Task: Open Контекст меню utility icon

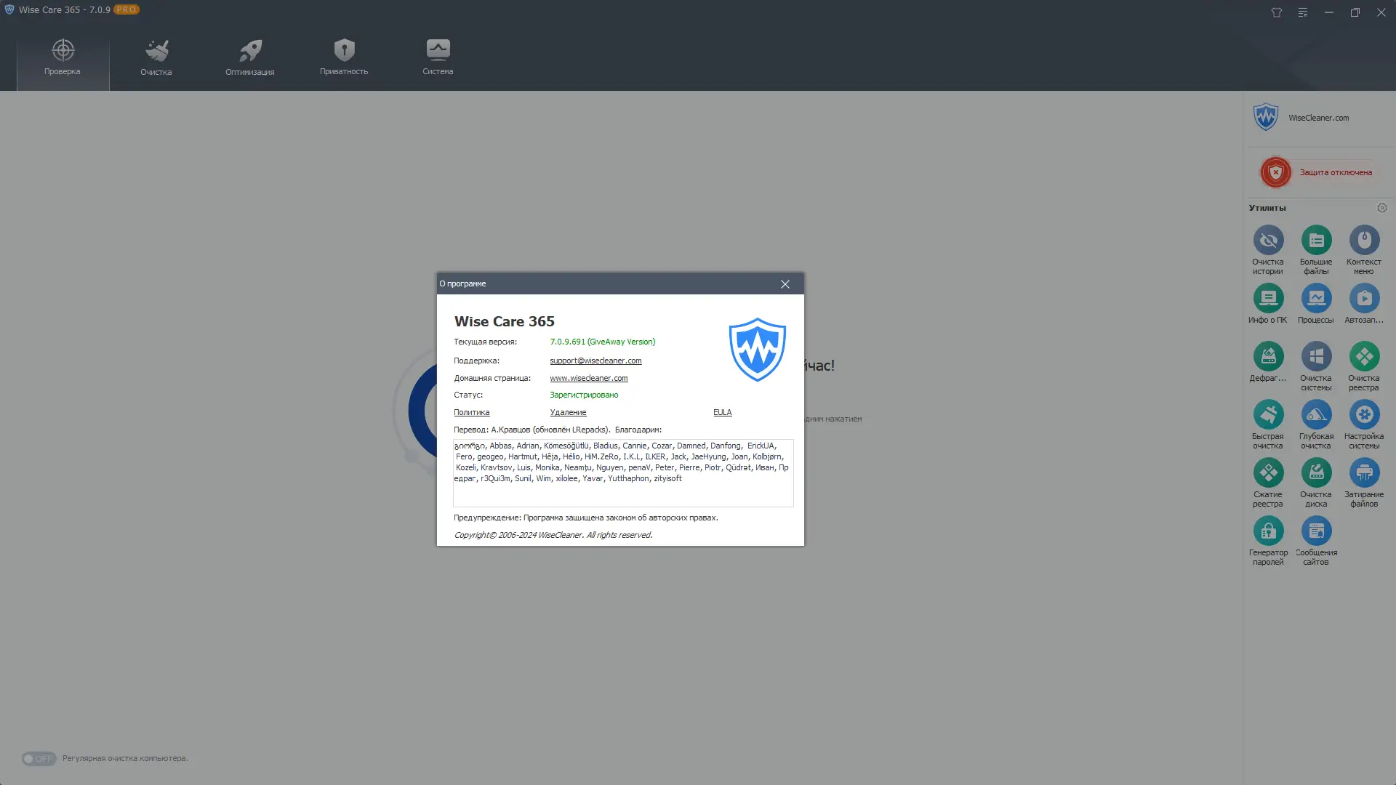Action: point(1364,241)
